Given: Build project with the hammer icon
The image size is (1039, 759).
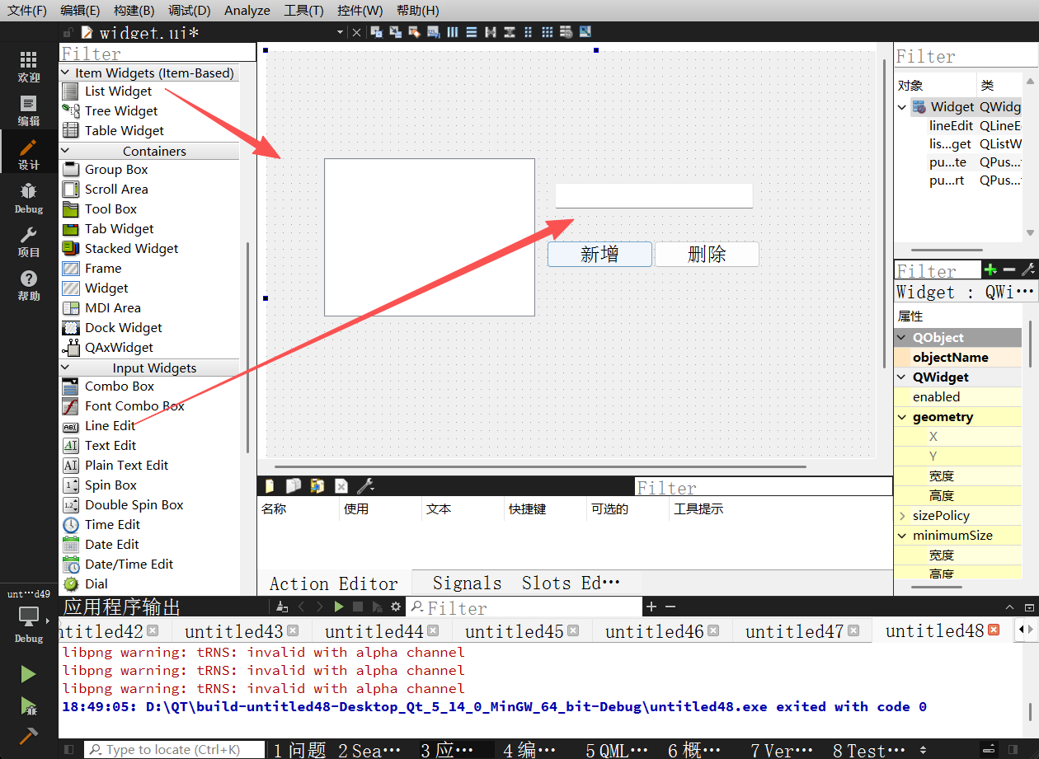Looking at the screenshot, I should click(29, 736).
